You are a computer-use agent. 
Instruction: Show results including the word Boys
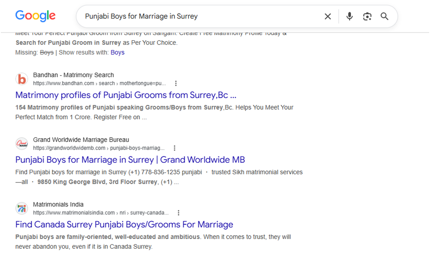[117, 52]
